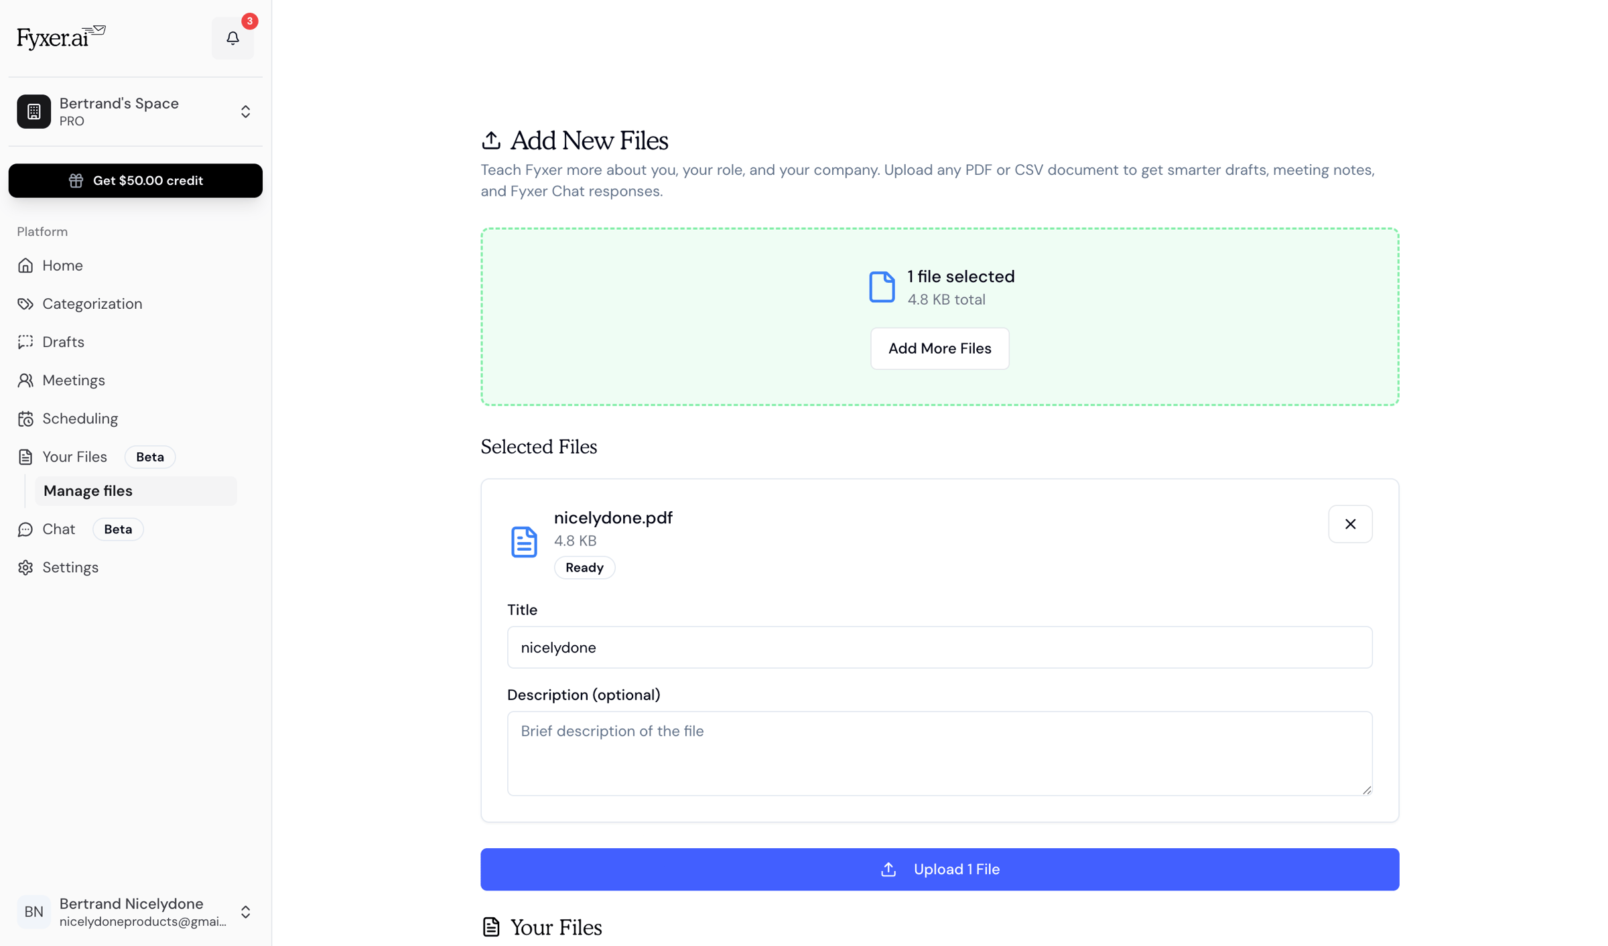
Task: Click the Drafts dashed-bubble icon
Action: tap(25, 342)
